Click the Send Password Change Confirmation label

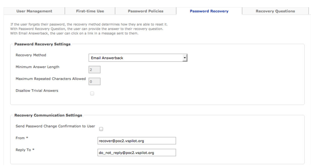pos(55,126)
